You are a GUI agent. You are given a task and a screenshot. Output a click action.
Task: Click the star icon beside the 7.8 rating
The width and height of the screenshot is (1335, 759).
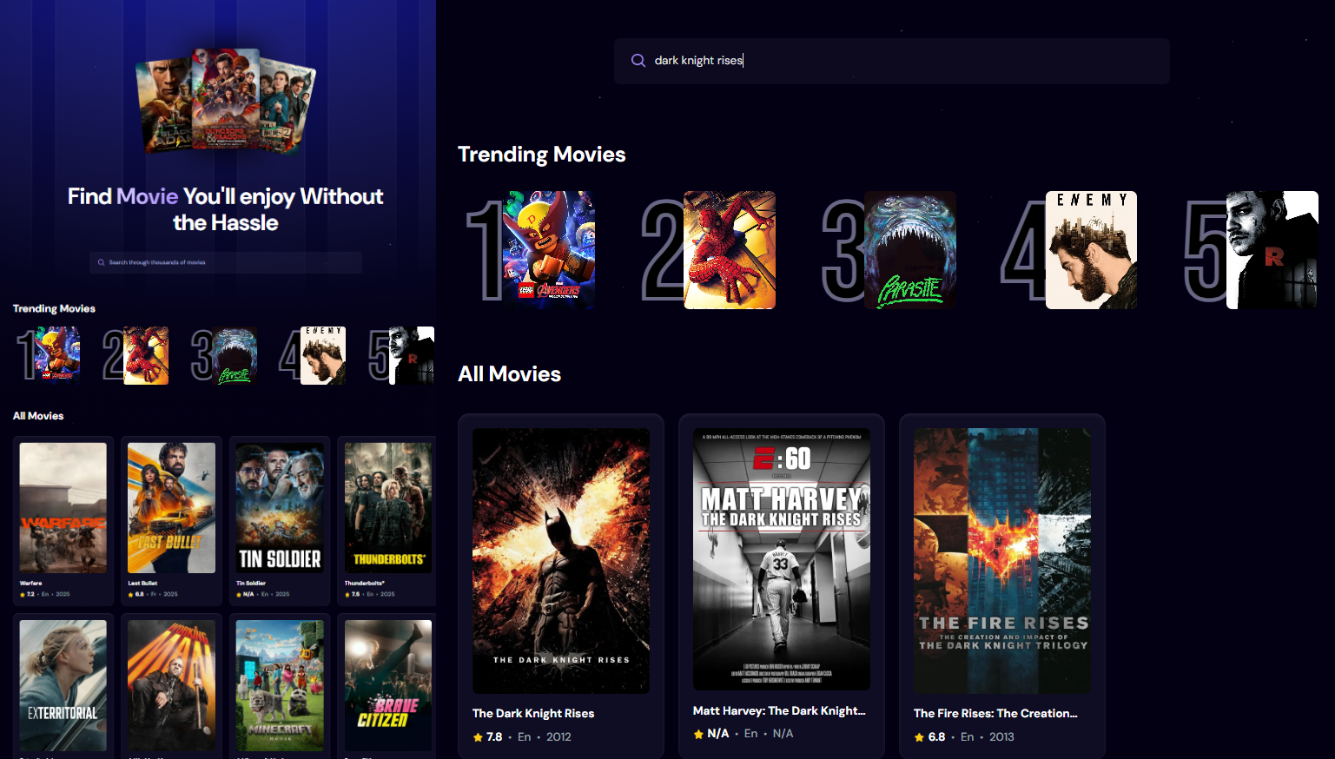(478, 737)
